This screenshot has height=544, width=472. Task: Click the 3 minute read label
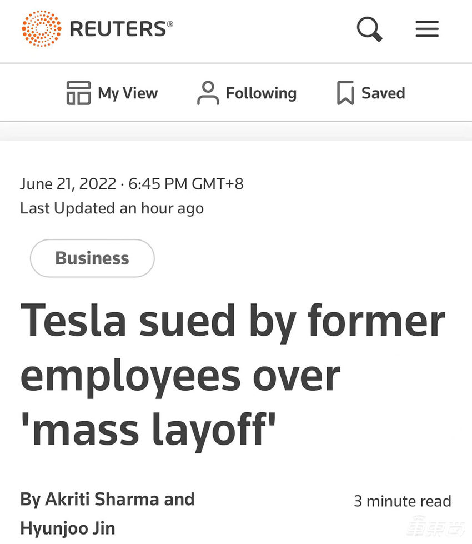click(403, 501)
